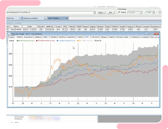Switch to the TWEQ tab
The height and width of the screenshot is (129, 168).
pyautogui.click(x=19, y=37)
